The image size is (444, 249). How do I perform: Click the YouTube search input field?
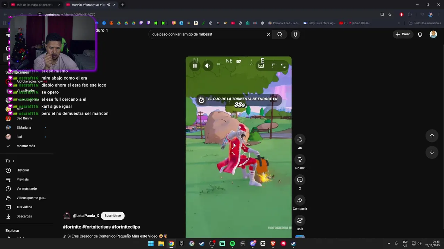pyautogui.click(x=207, y=34)
